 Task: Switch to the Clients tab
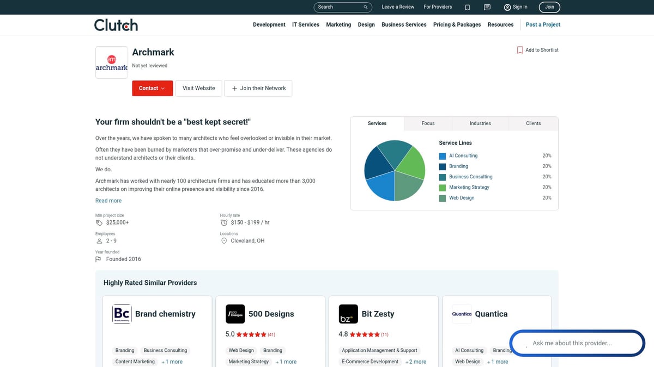[x=534, y=123]
